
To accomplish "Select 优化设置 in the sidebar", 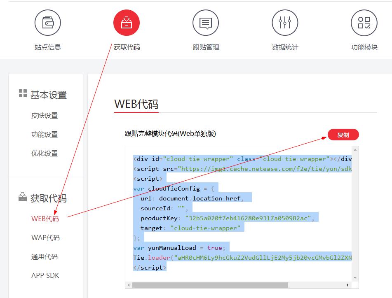I will pyautogui.click(x=45, y=154).
